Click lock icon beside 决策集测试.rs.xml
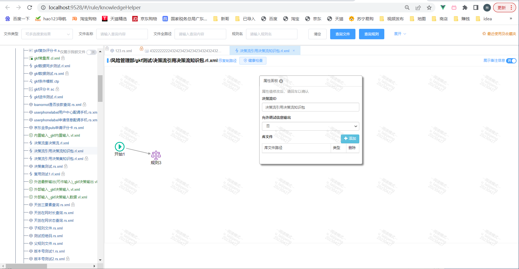 coord(66,166)
